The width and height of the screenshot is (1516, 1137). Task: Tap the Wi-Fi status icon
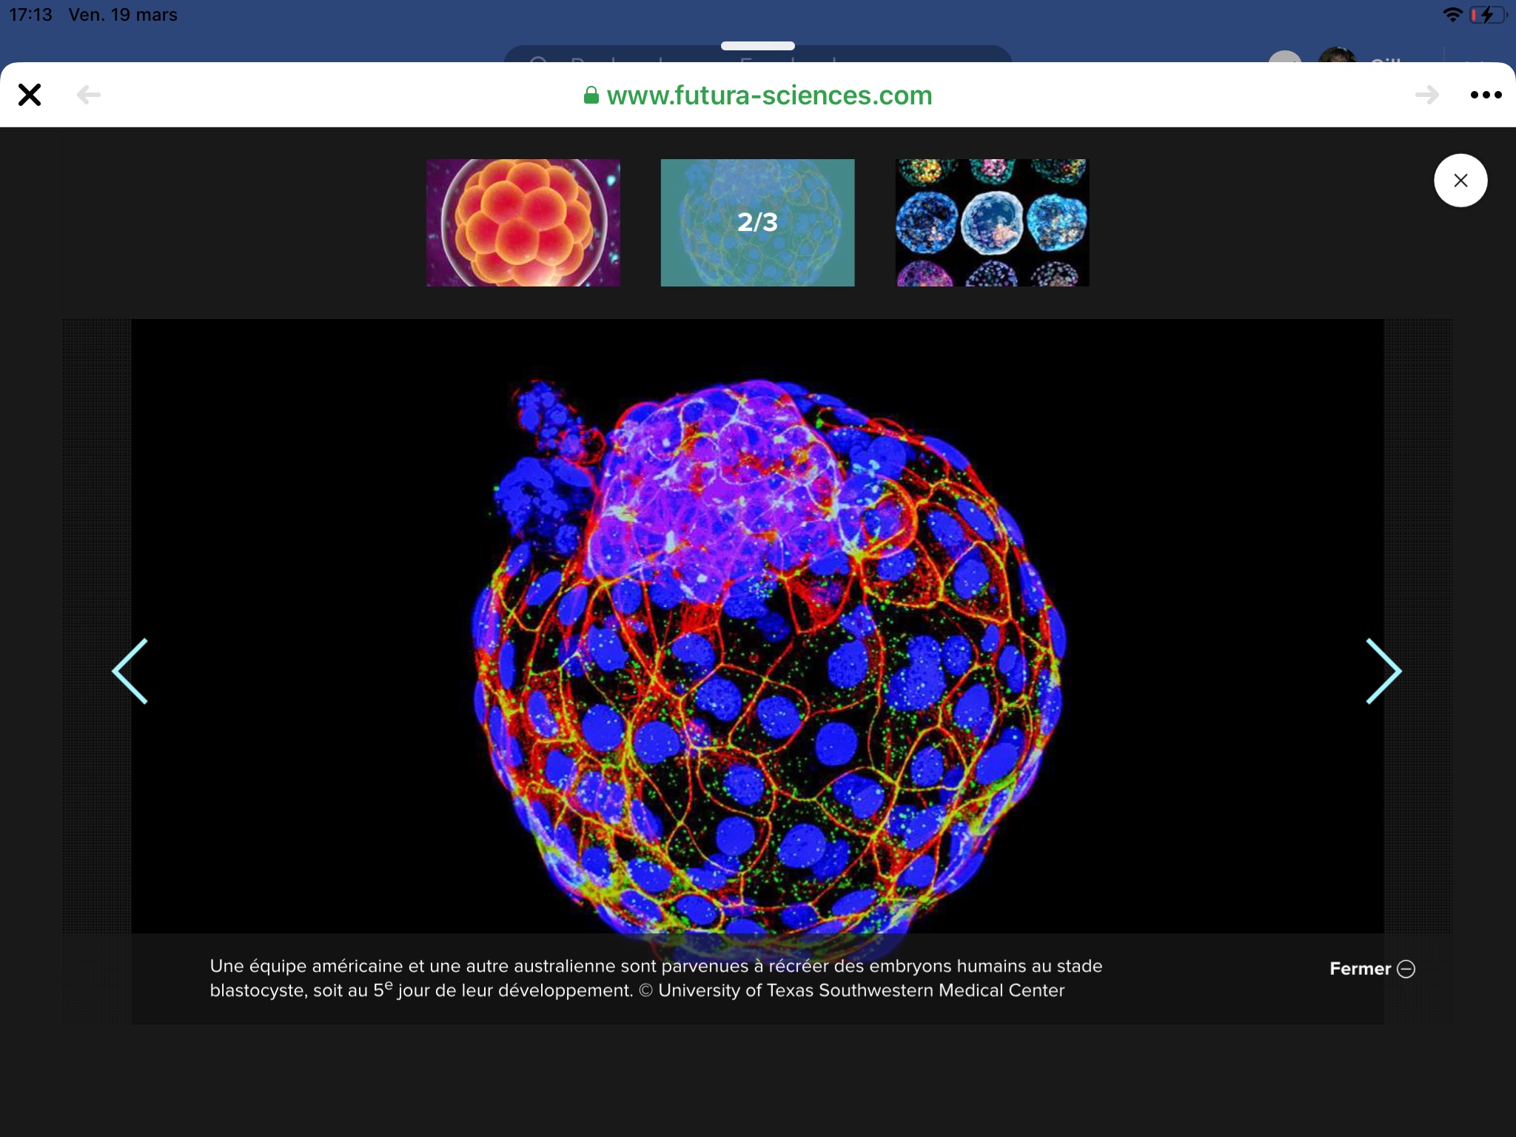tap(1452, 15)
